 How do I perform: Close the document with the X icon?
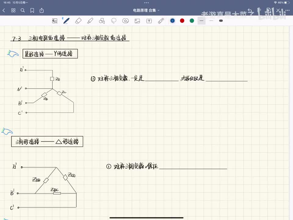pyautogui.click(x=278, y=10)
